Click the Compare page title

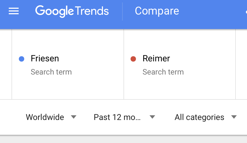(157, 11)
